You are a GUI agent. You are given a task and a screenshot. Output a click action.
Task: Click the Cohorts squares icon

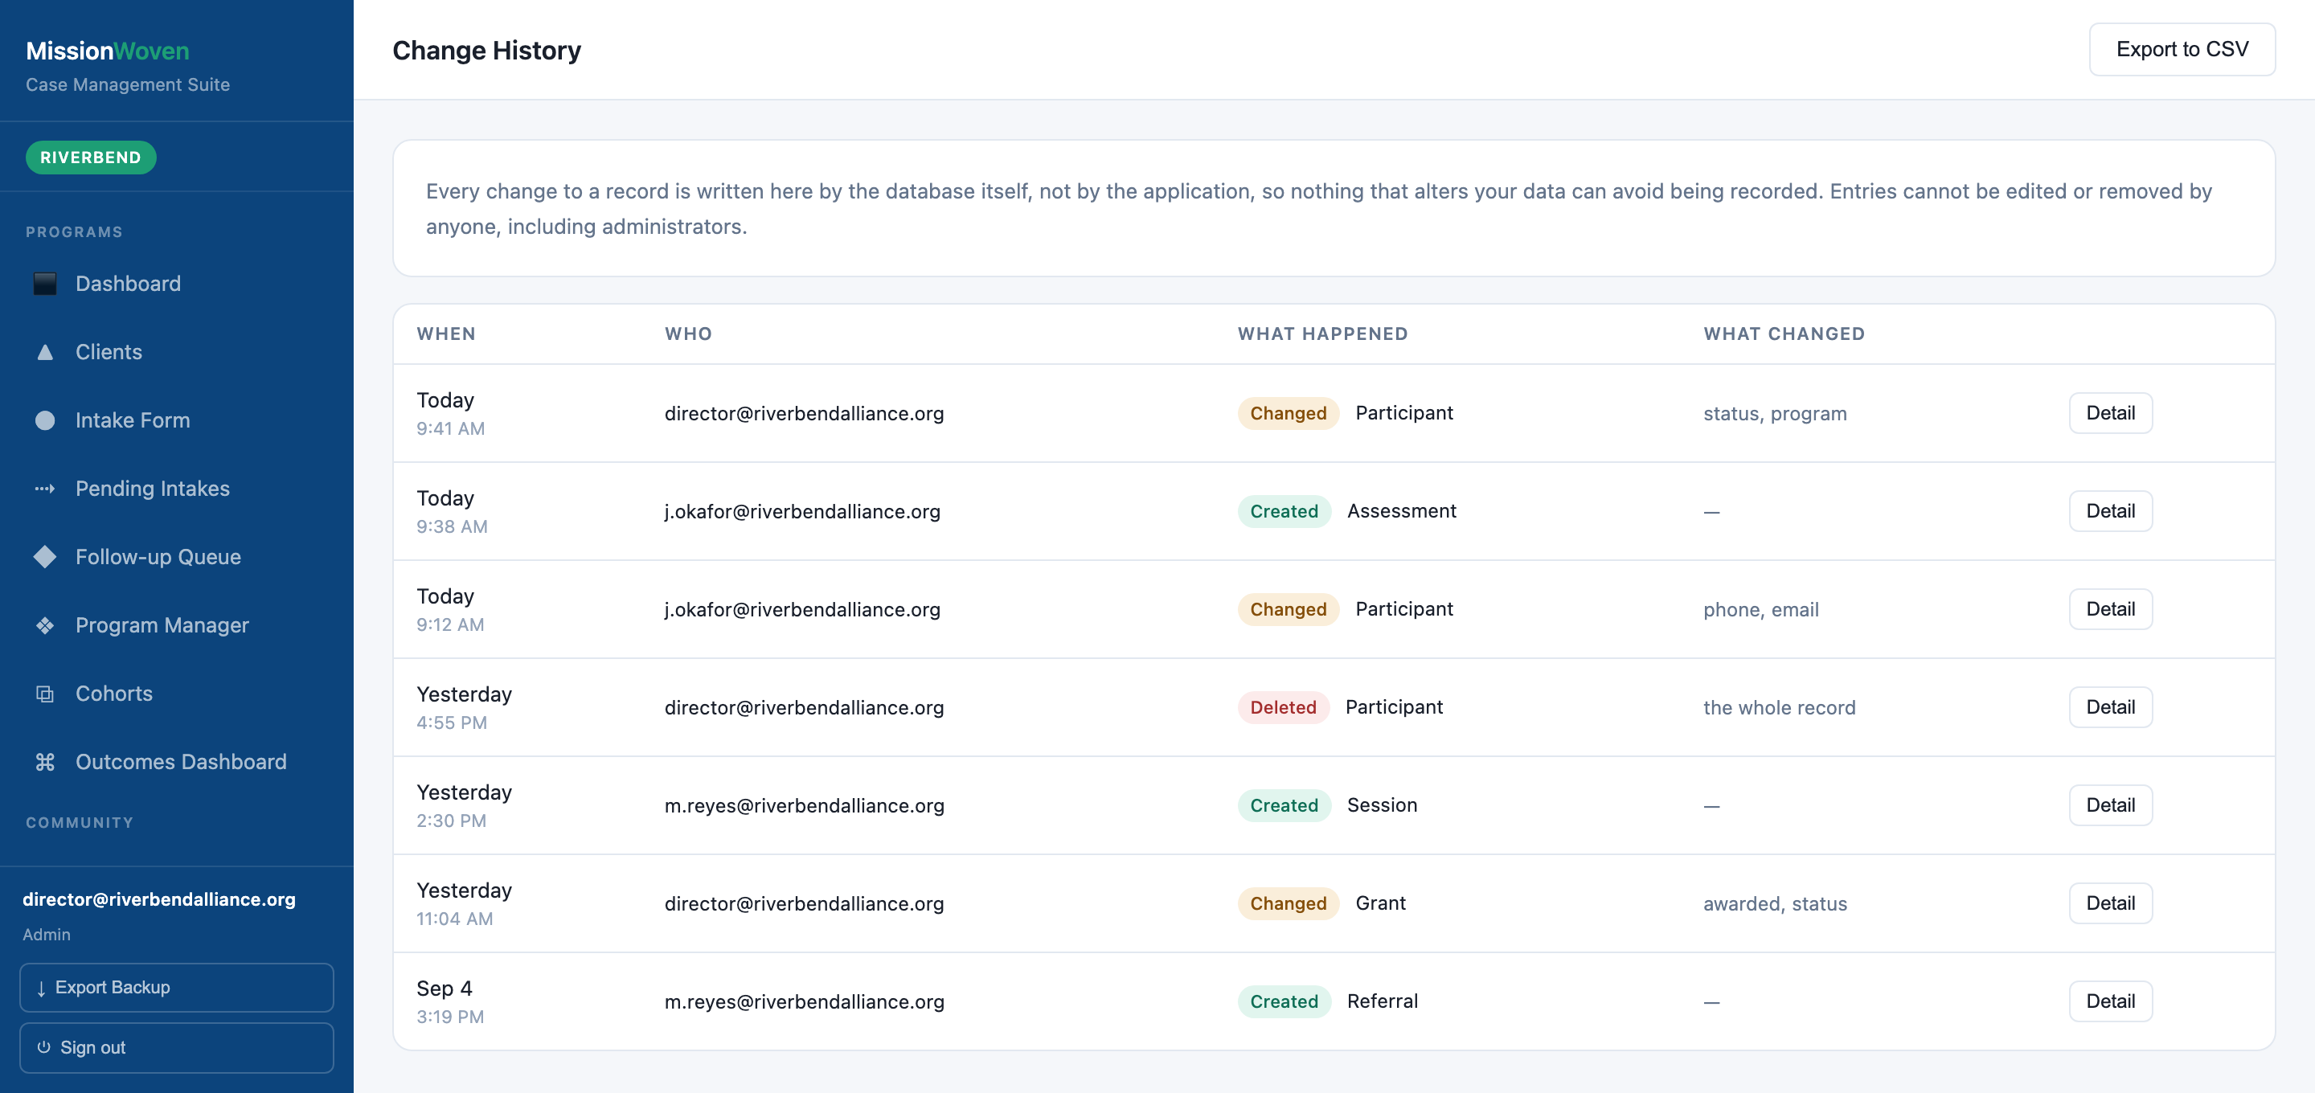point(45,694)
